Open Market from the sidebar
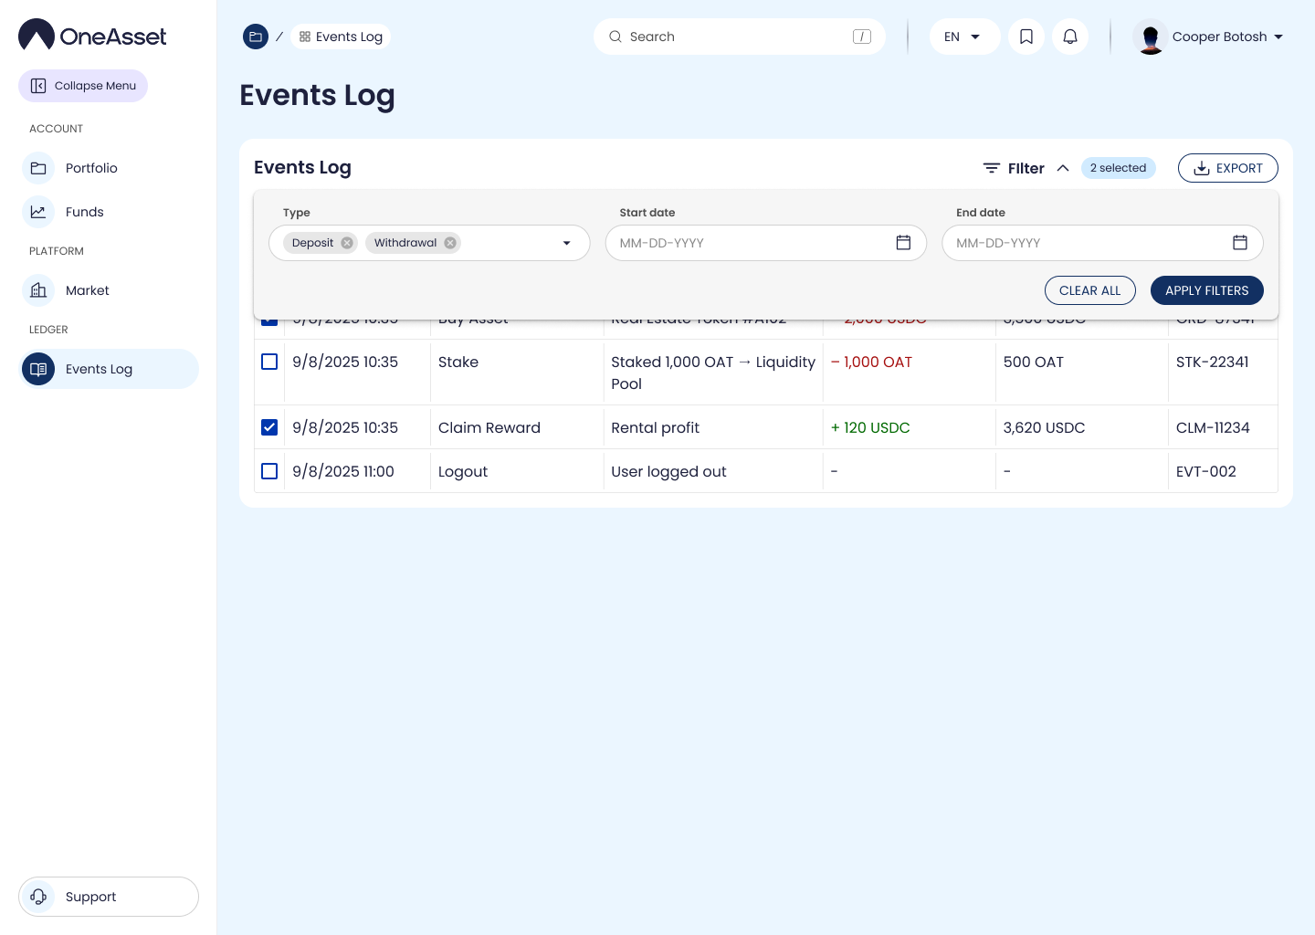This screenshot has width=1315, height=935. tap(87, 290)
